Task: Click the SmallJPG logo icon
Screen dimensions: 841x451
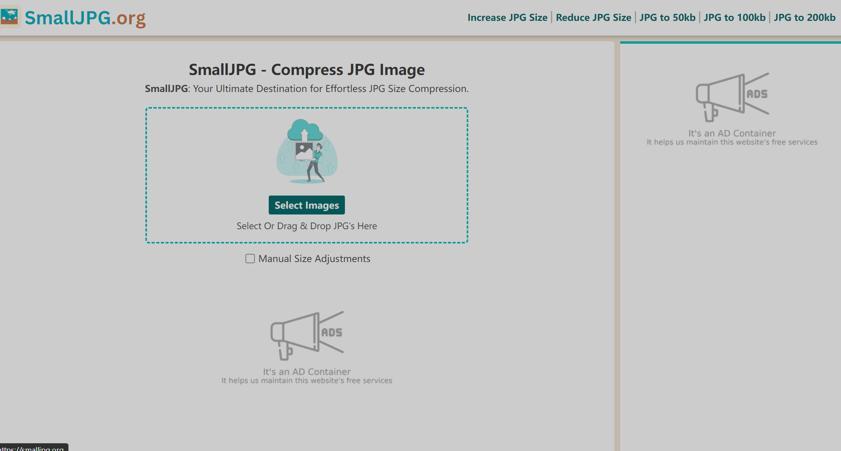Action: coord(9,16)
